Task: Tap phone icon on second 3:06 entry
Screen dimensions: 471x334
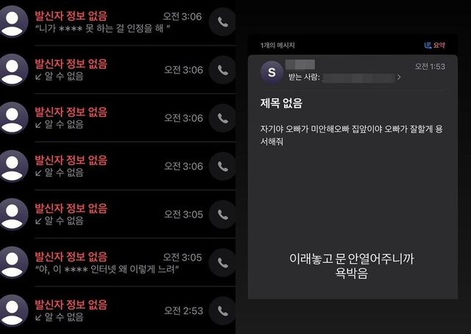Action: 222,70
